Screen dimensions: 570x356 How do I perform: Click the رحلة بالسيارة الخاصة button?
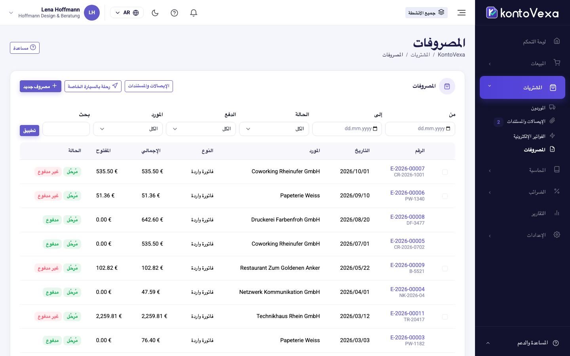click(x=93, y=86)
